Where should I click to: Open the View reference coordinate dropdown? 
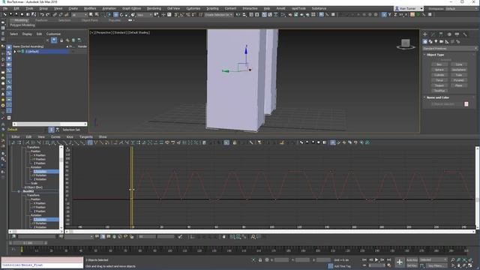(x=145, y=14)
